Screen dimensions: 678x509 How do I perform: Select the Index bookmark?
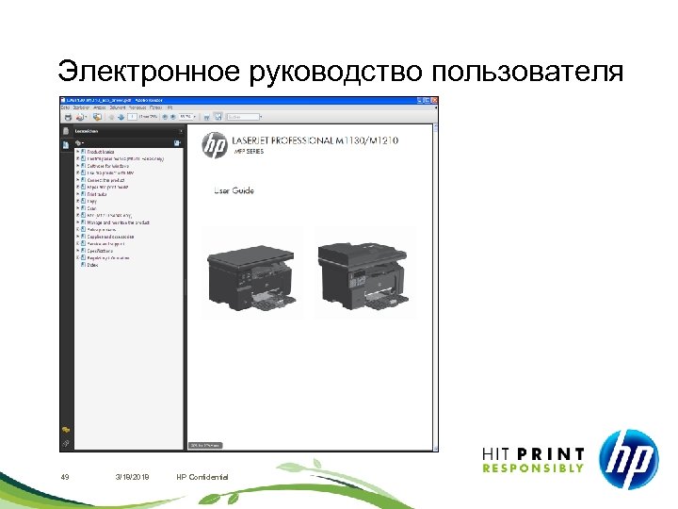92,265
